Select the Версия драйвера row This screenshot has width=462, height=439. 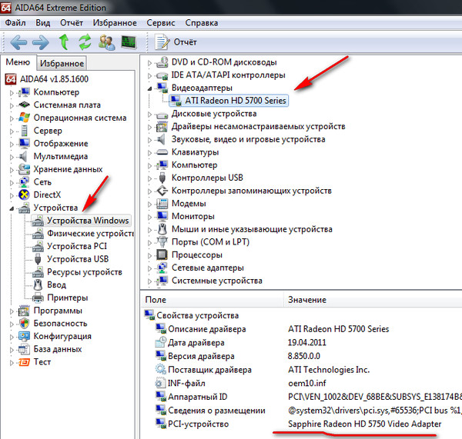tap(300, 356)
